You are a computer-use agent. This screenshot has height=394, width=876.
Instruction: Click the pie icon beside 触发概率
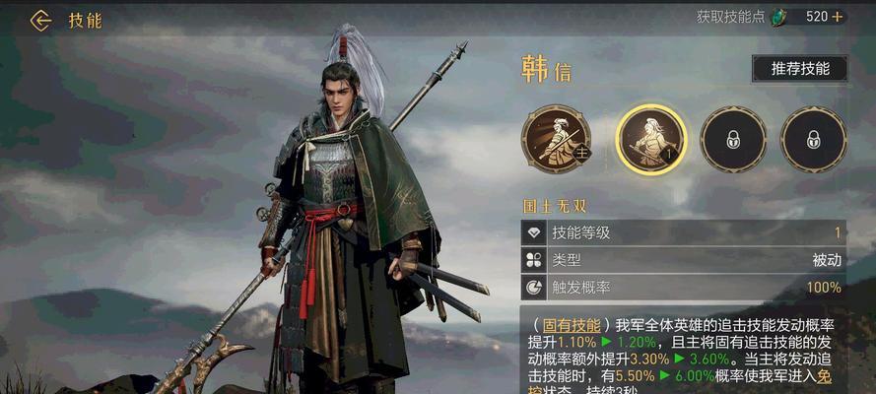point(533,288)
